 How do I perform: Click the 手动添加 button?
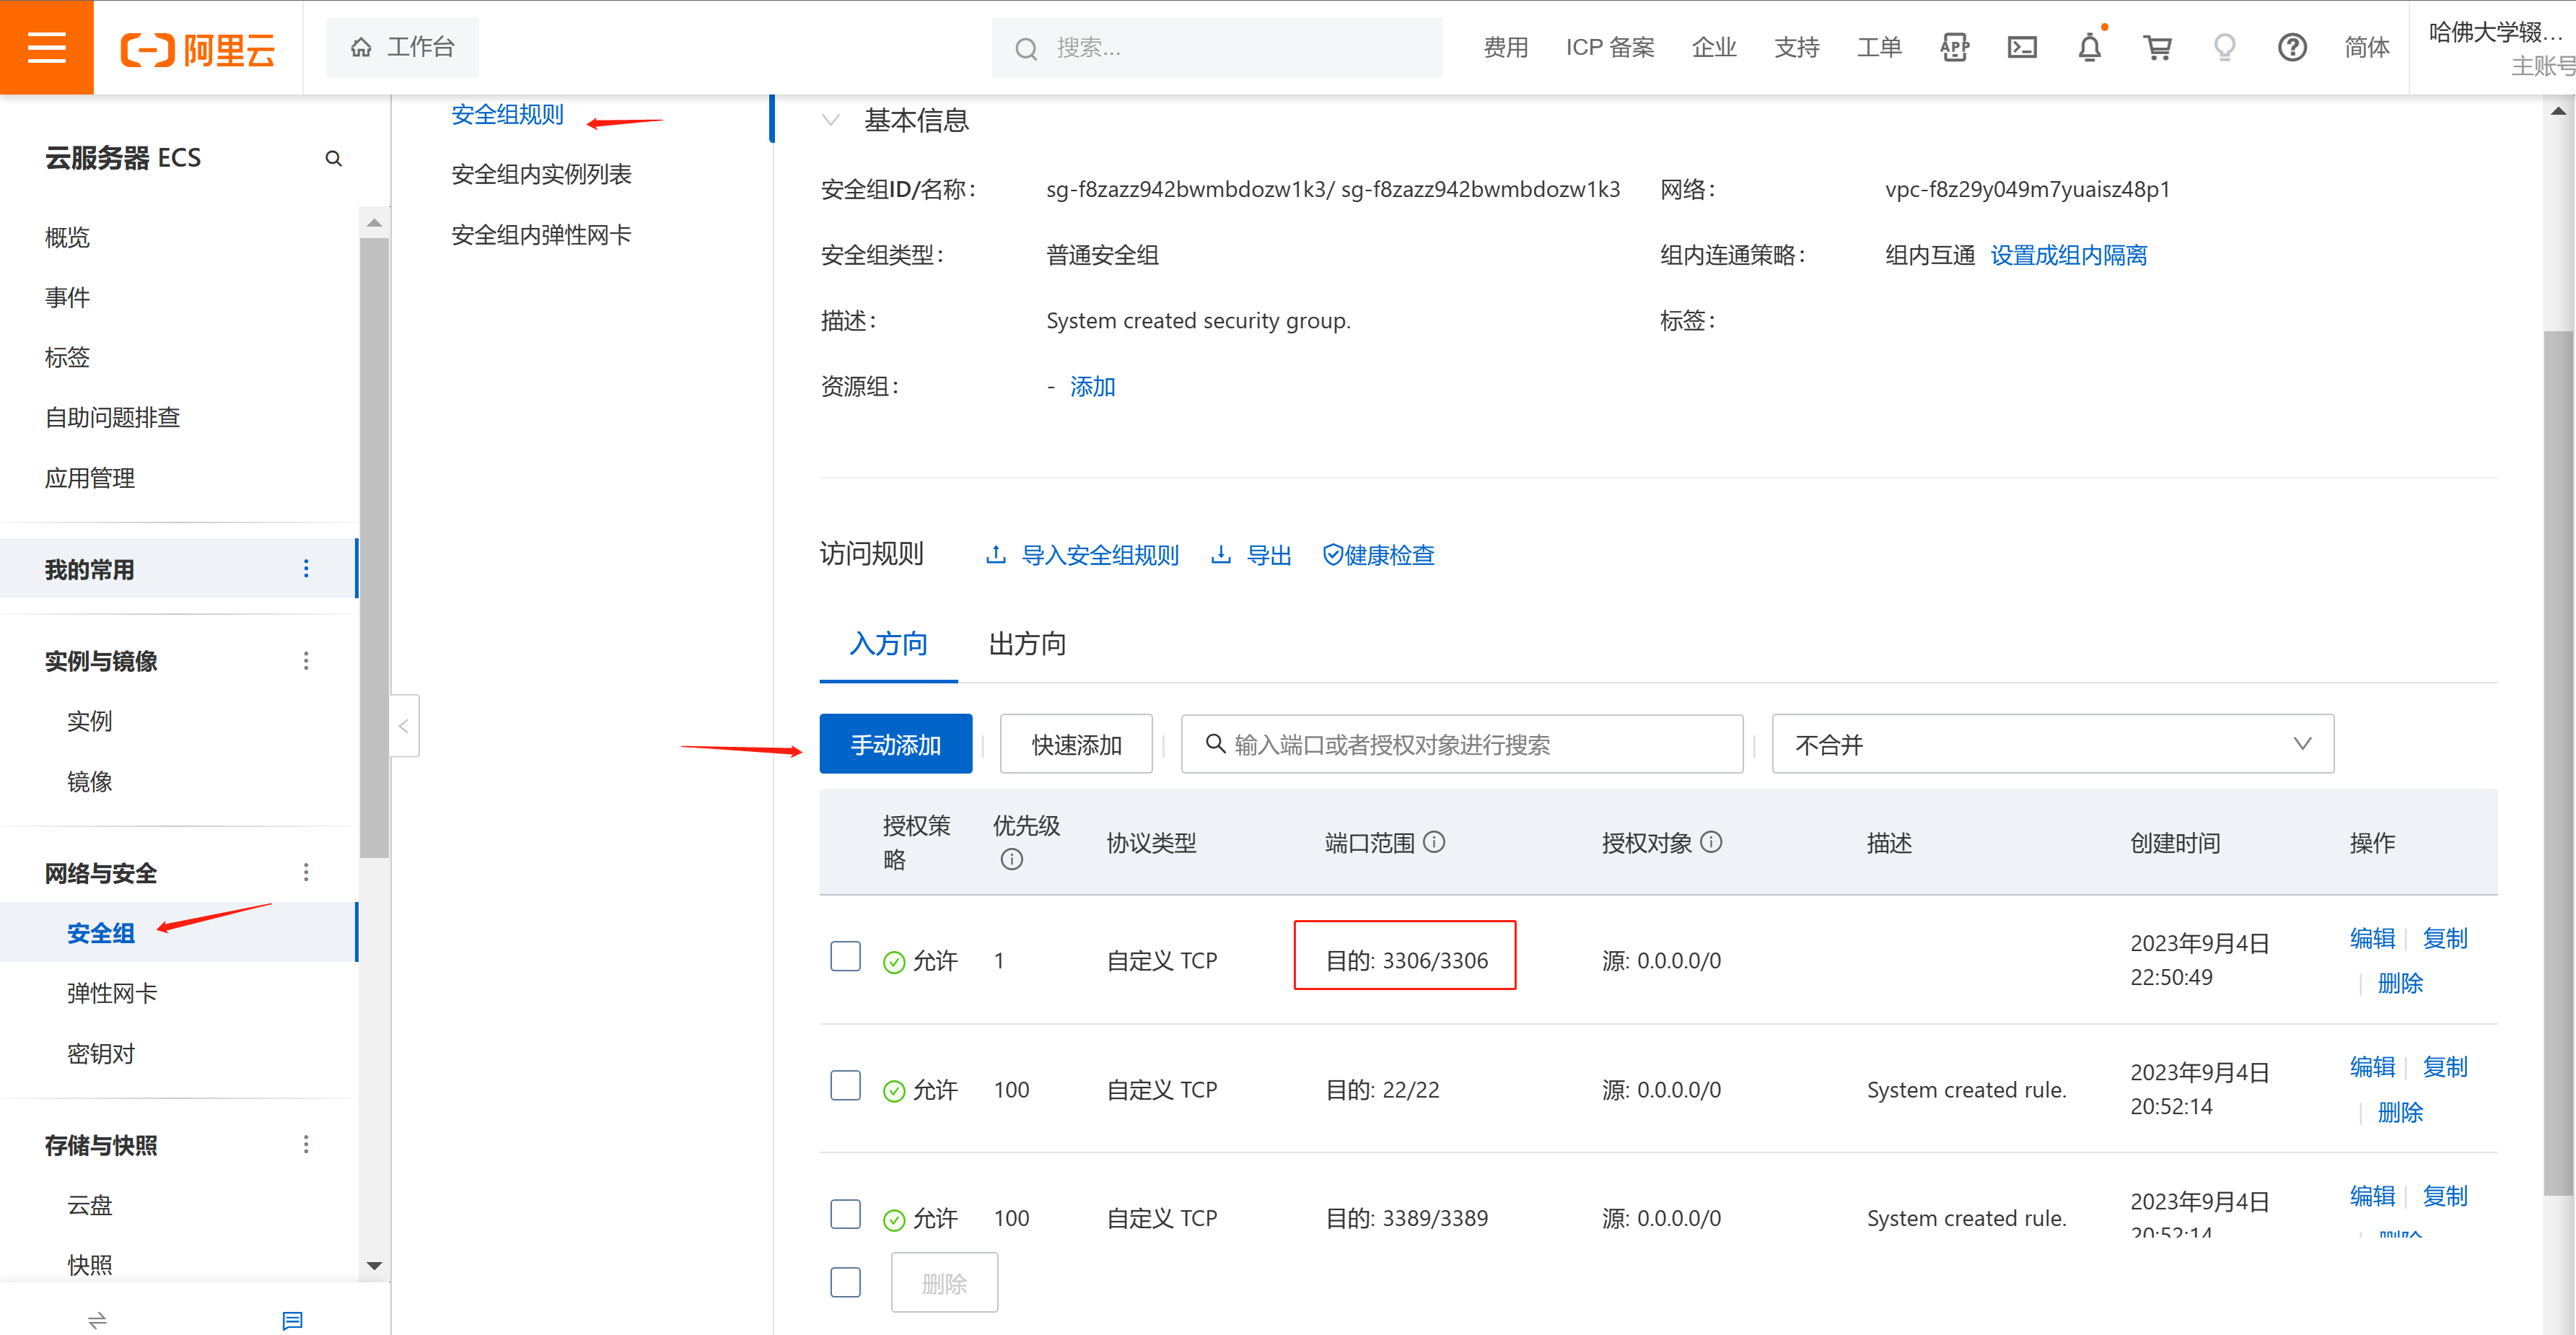(895, 743)
